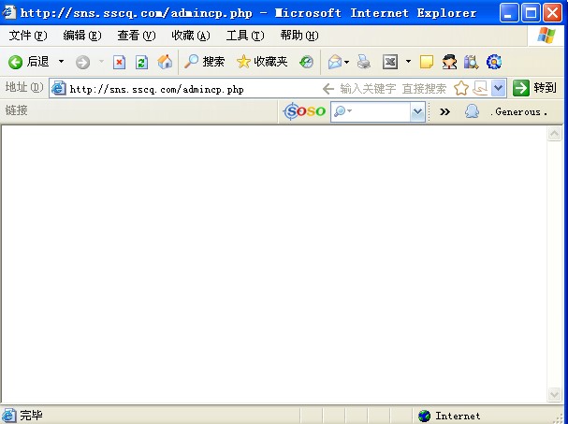Open the 编辑(E) menu
Image resolution: width=568 pixels, height=424 pixels.
pyautogui.click(x=82, y=36)
